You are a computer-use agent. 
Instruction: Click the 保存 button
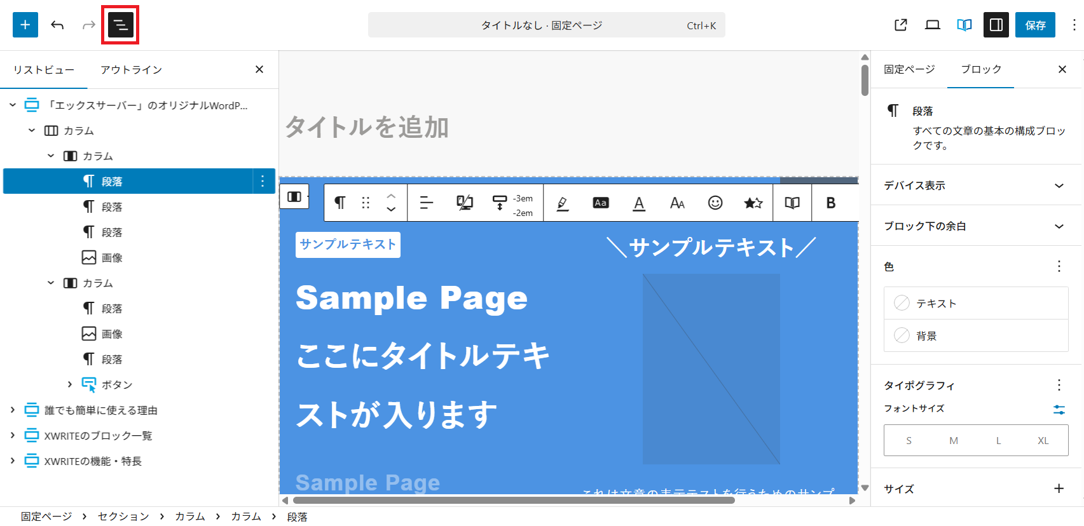[x=1034, y=25]
